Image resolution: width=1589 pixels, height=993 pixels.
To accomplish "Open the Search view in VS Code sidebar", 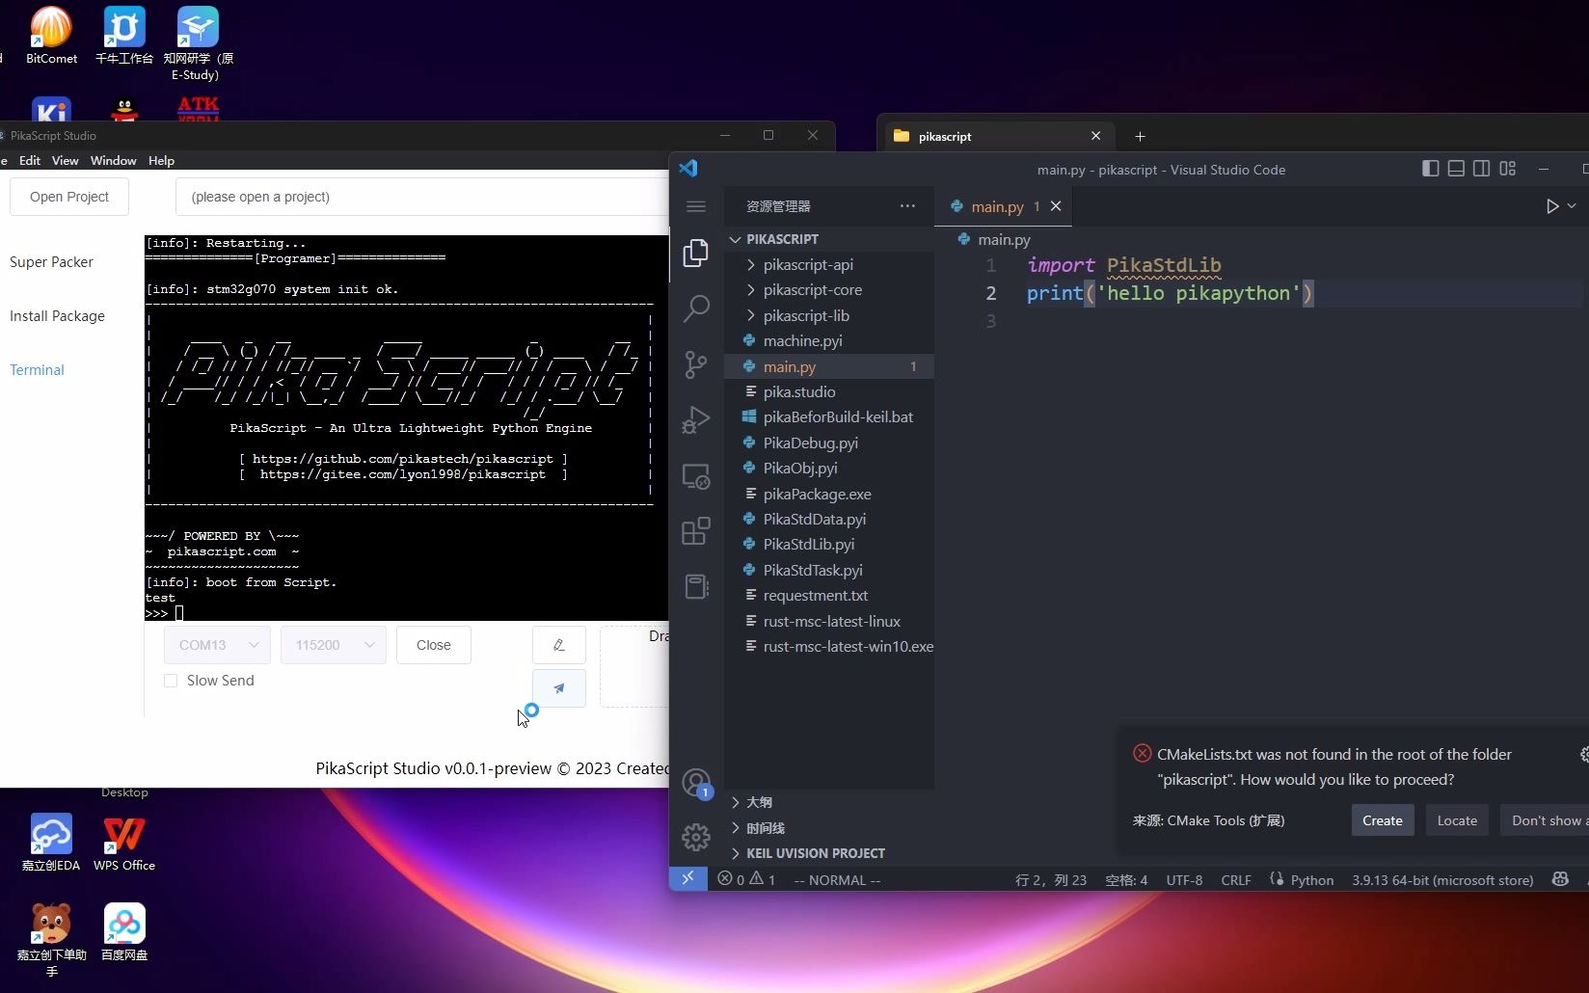I will click(x=696, y=308).
